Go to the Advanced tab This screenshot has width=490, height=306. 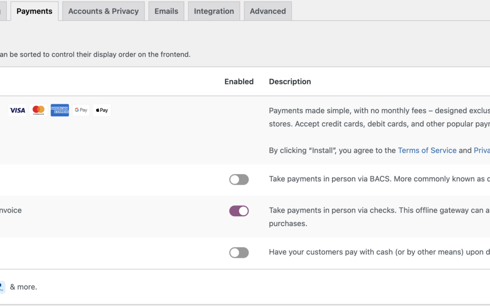[x=268, y=11]
